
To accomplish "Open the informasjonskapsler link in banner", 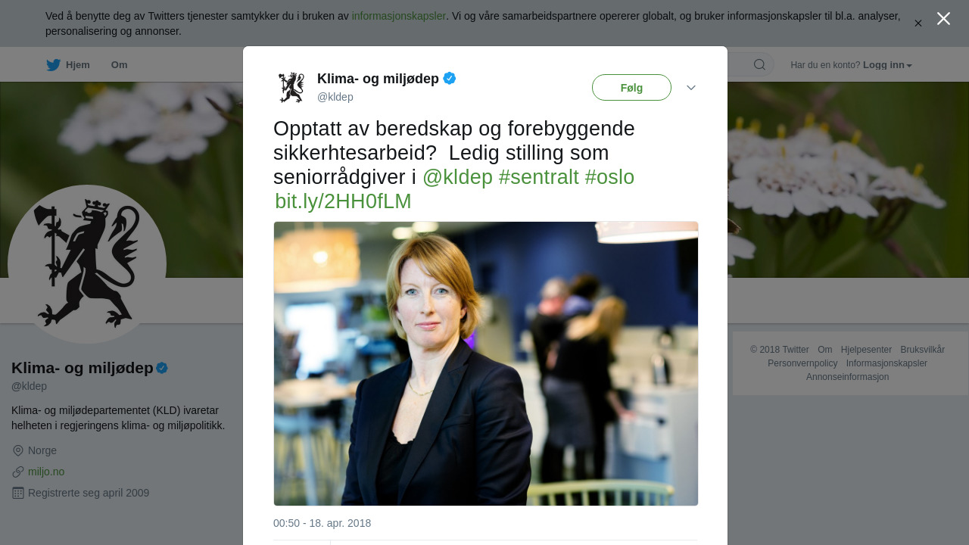I will (399, 16).
